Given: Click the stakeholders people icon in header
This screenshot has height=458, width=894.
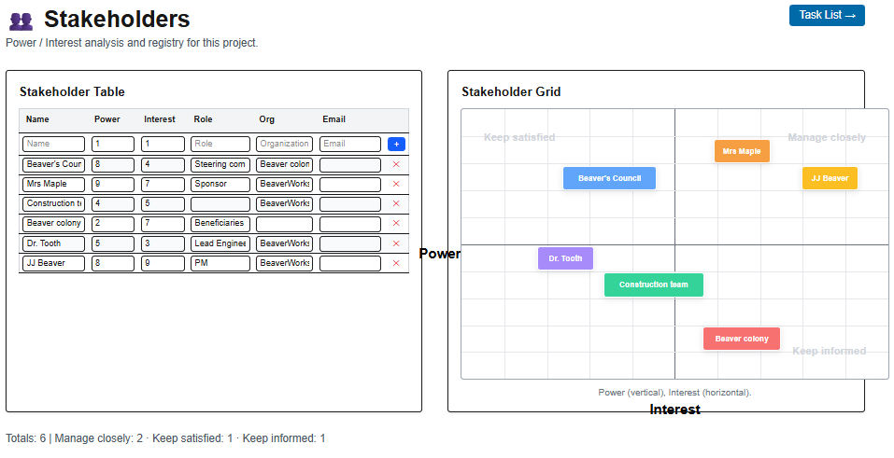Looking at the screenshot, I should 21,21.
